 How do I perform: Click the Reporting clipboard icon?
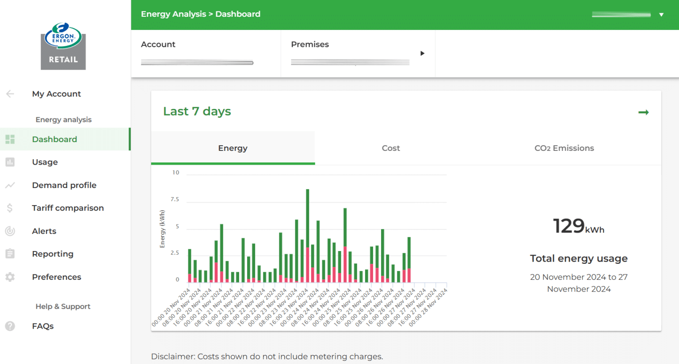pyautogui.click(x=10, y=254)
